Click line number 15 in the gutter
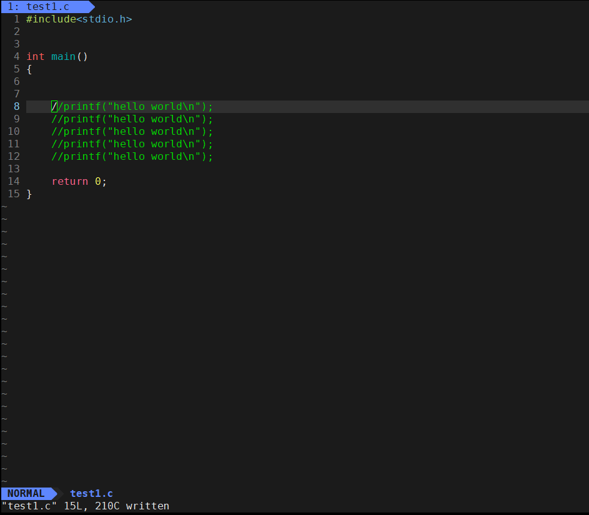 (x=14, y=194)
